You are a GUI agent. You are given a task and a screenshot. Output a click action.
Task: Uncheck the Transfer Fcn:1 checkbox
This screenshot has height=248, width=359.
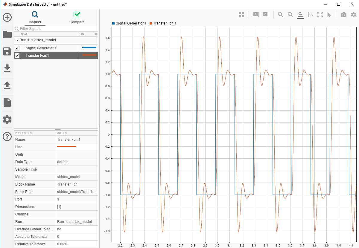[x=17, y=56]
